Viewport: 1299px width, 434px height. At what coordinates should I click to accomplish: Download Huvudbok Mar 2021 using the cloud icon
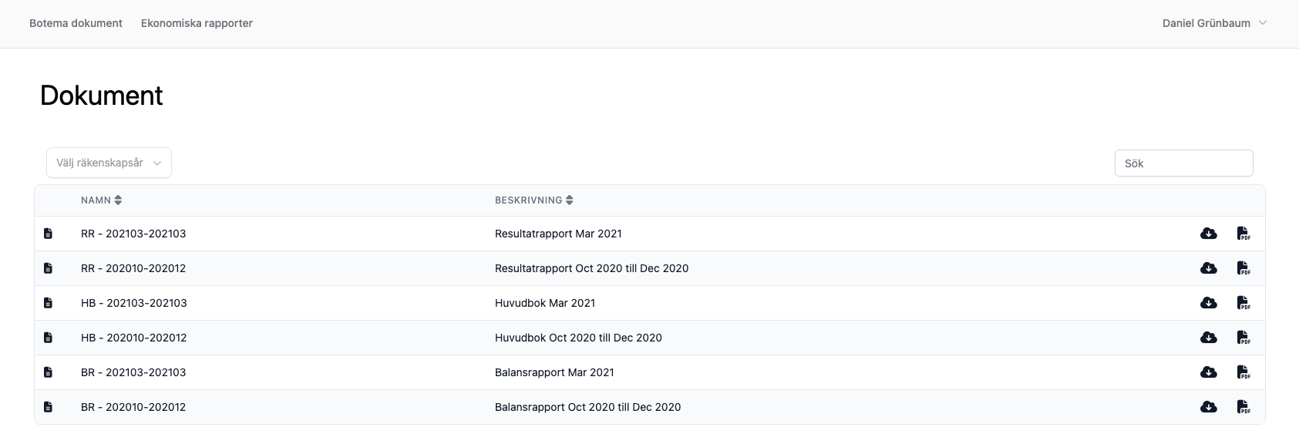1208,303
